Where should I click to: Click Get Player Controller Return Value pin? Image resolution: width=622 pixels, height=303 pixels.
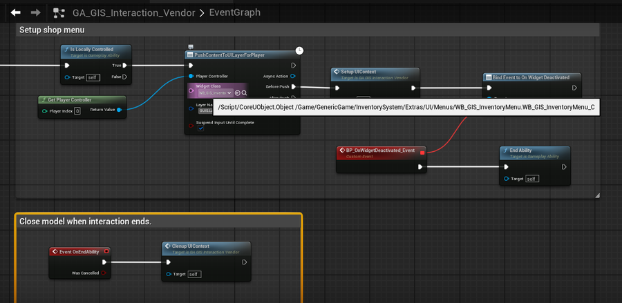point(119,110)
